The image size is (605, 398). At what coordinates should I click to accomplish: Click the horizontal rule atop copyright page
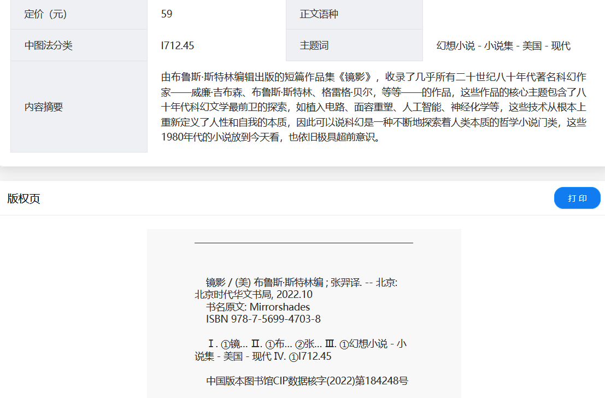[304, 242]
